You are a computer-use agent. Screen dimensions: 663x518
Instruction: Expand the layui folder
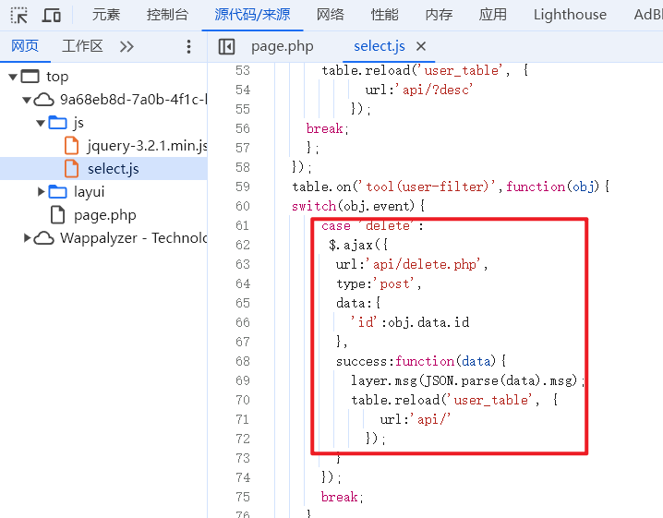pos(41,192)
